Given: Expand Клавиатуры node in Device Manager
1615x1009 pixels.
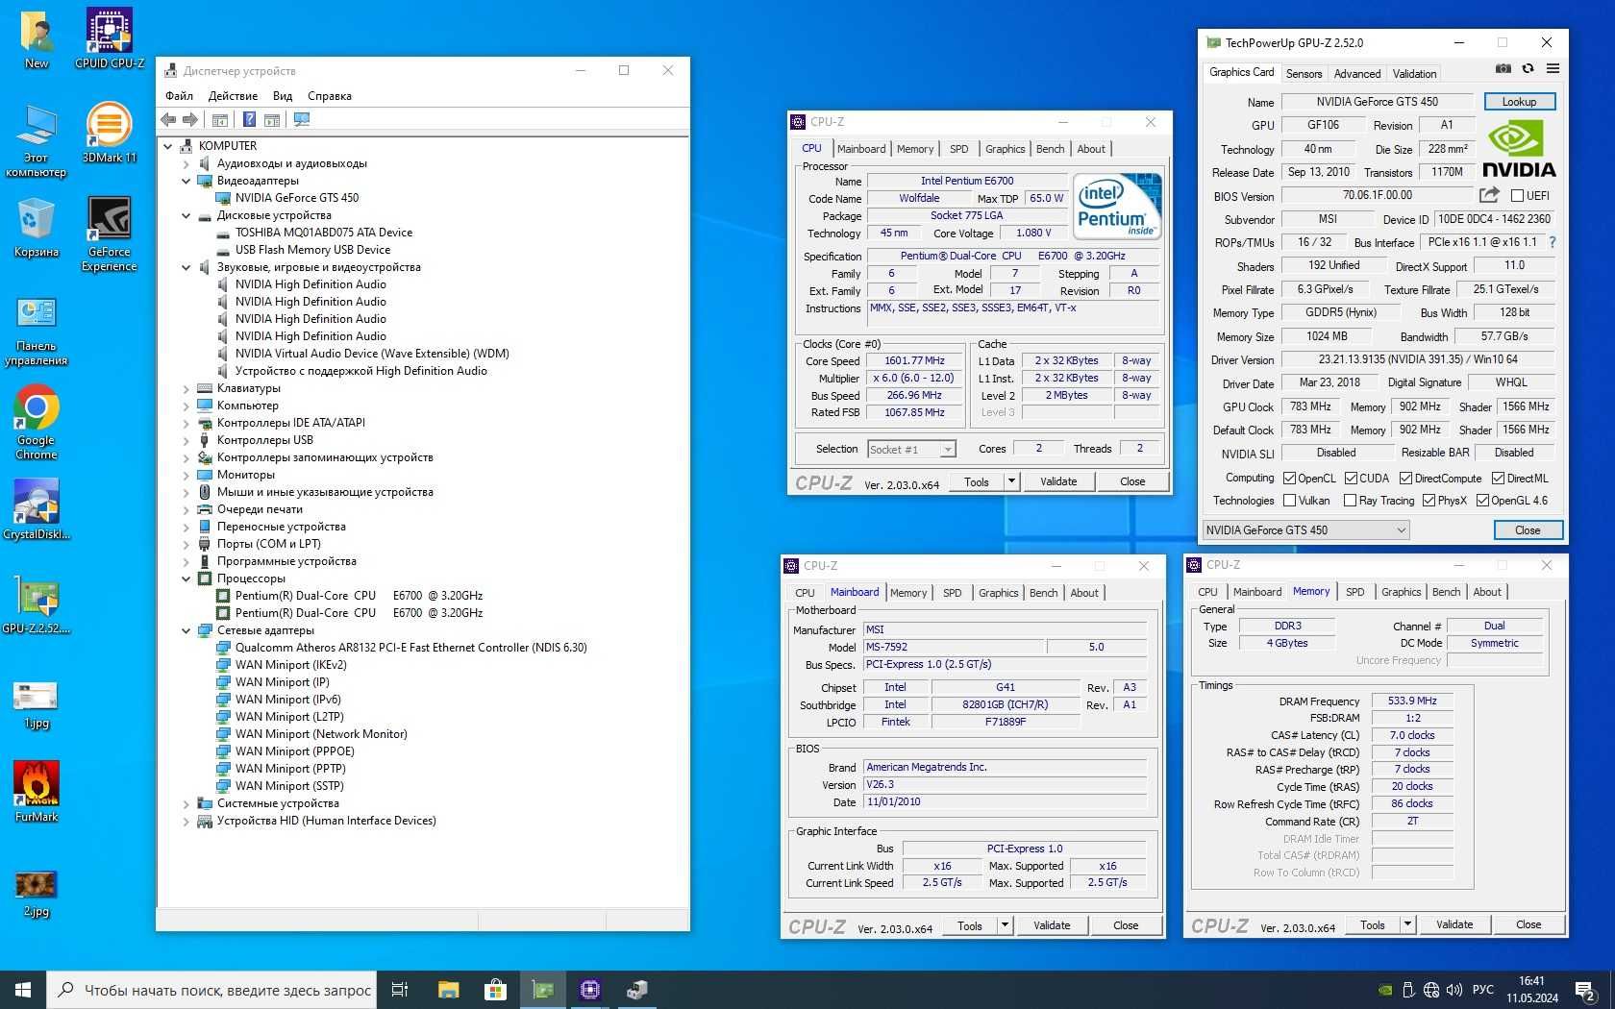Looking at the screenshot, I should click(186, 388).
